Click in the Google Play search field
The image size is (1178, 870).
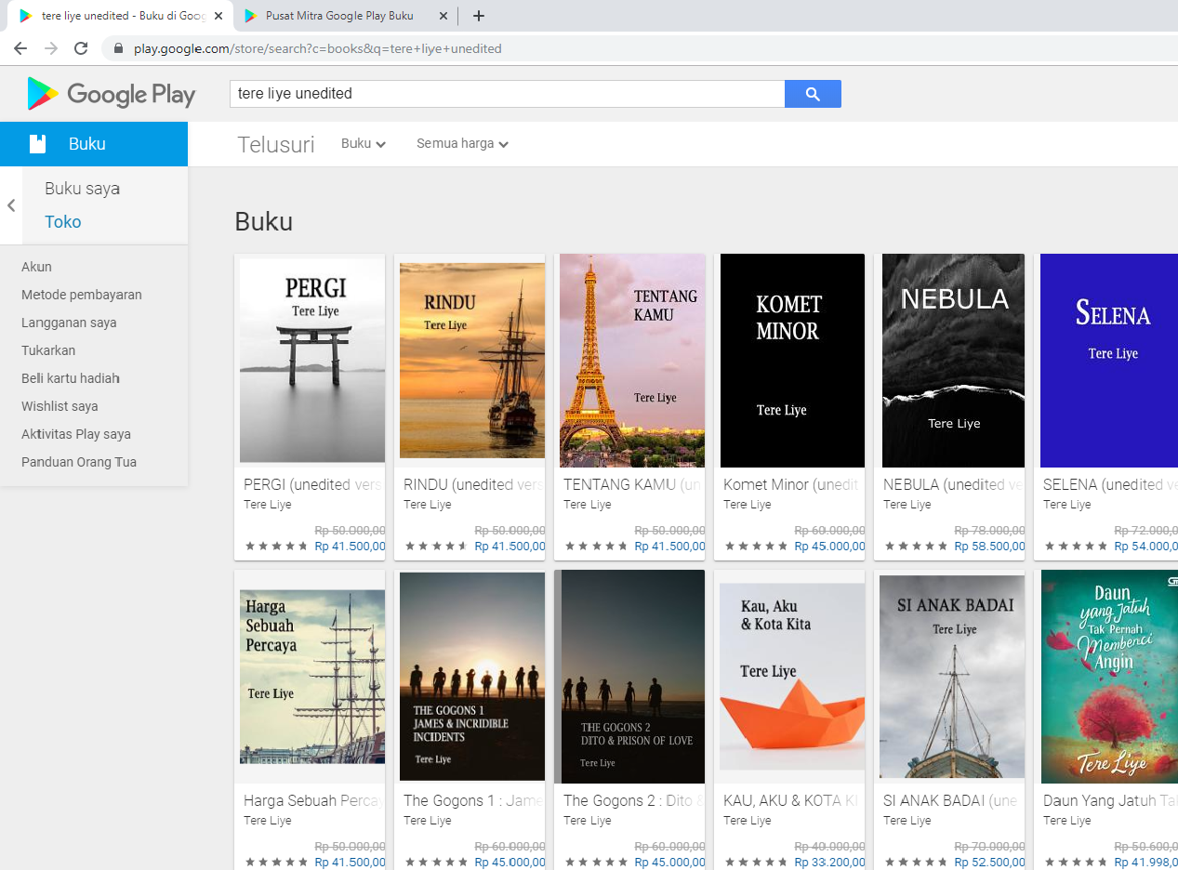[x=508, y=94]
